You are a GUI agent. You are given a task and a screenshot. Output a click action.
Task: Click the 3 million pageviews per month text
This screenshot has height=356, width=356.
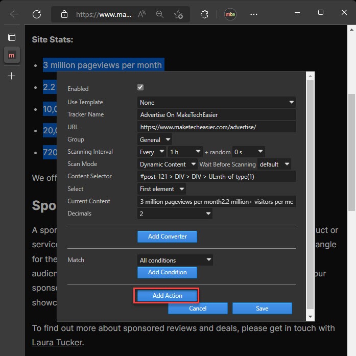tap(102, 65)
